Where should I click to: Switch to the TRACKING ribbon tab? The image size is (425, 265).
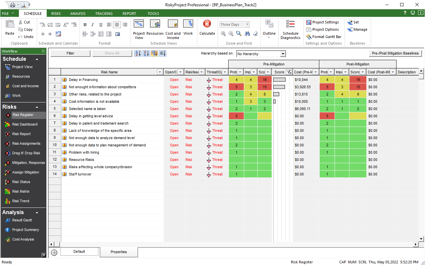tap(104, 14)
